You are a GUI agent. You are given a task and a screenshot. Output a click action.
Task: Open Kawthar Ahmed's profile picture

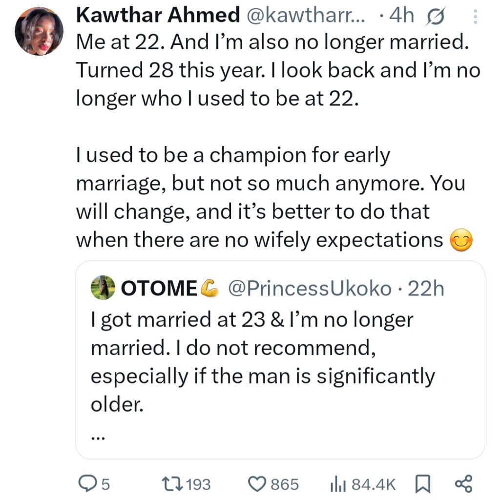(x=39, y=31)
